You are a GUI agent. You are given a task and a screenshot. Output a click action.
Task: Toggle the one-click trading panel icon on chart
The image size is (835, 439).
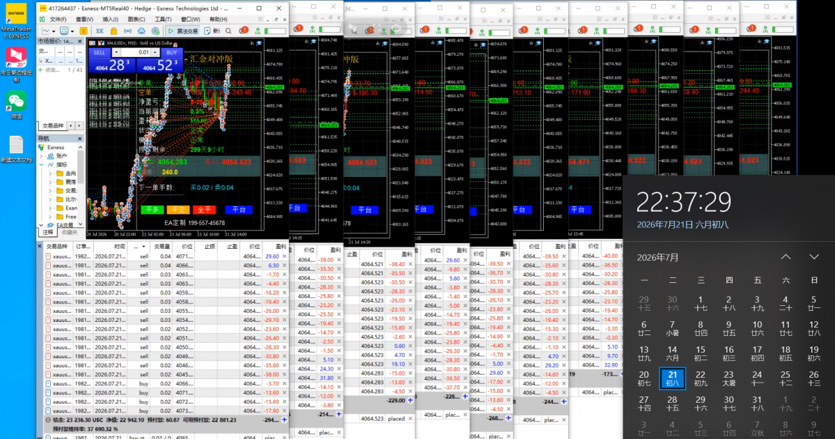[x=92, y=43]
